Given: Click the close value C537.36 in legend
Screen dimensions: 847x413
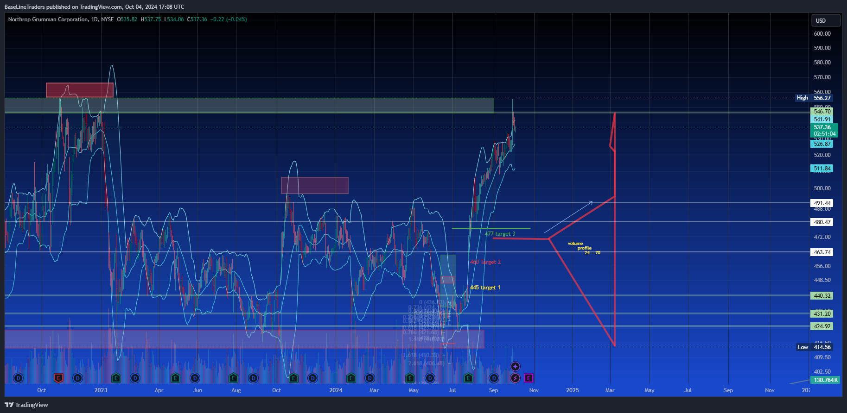Looking at the screenshot, I should (197, 19).
